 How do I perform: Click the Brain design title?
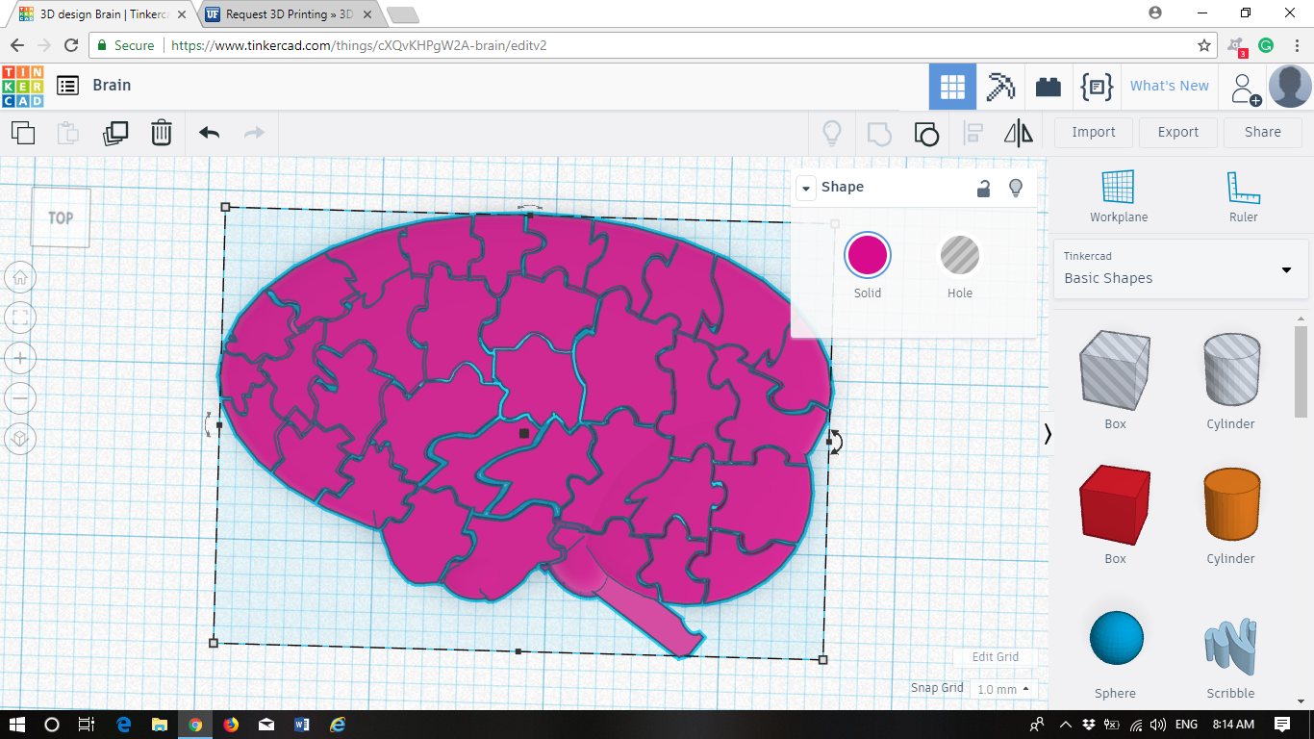click(112, 86)
